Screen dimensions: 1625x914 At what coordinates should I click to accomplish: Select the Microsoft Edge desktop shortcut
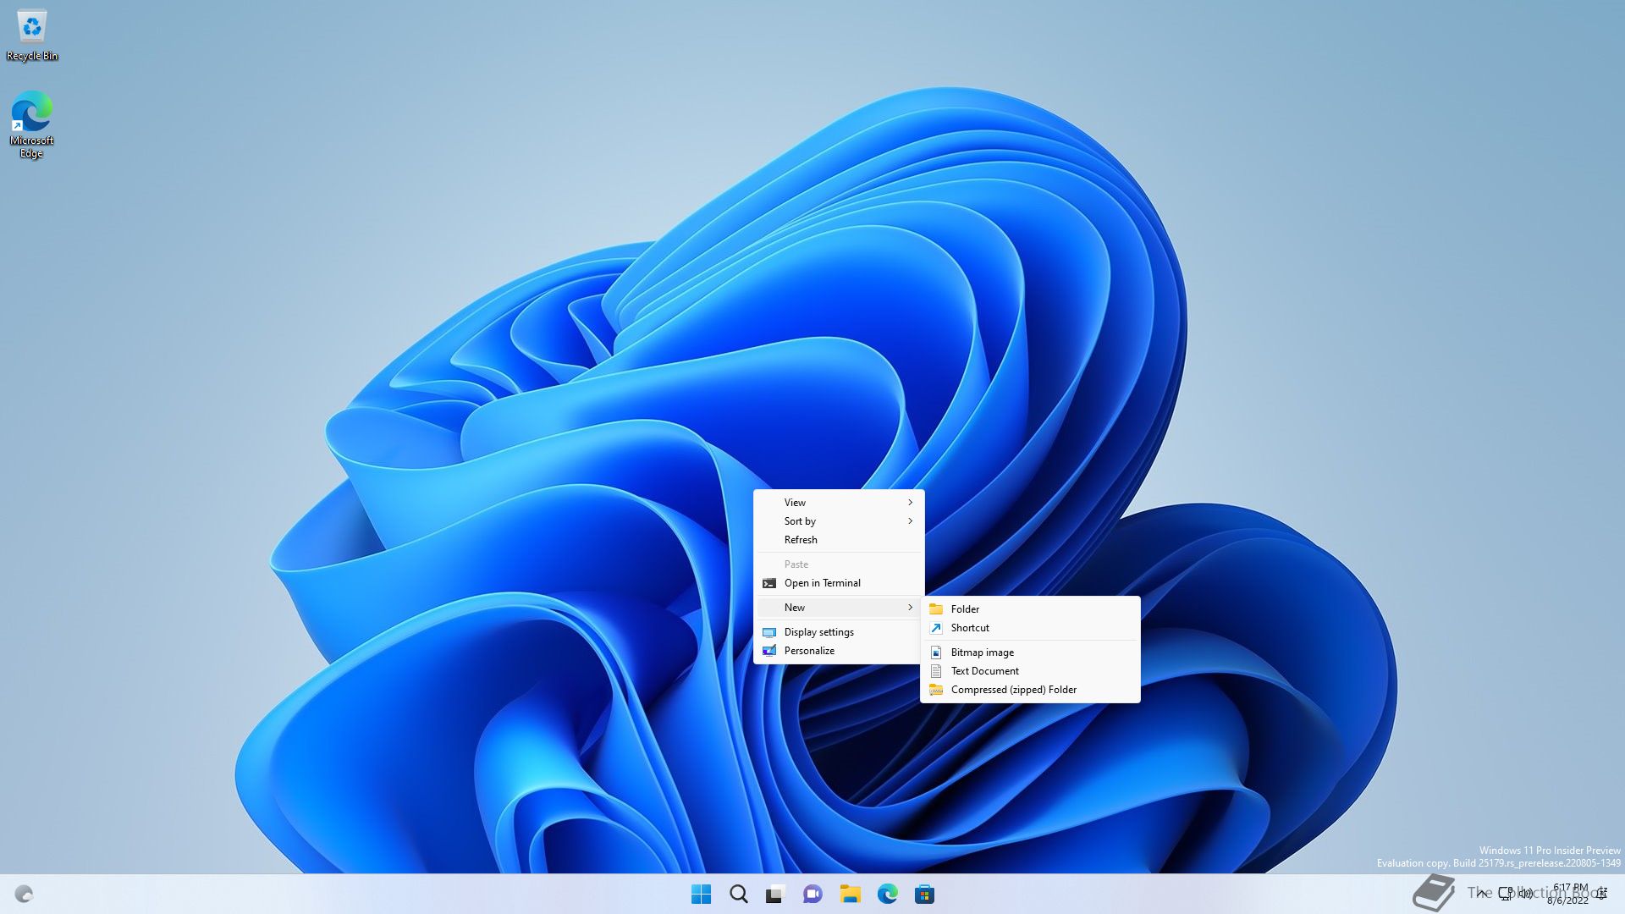[x=32, y=124]
